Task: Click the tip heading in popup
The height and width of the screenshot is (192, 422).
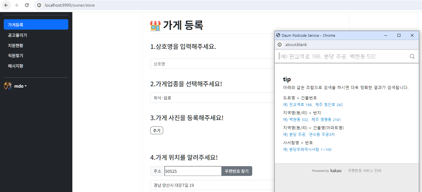Action: [287, 79]
